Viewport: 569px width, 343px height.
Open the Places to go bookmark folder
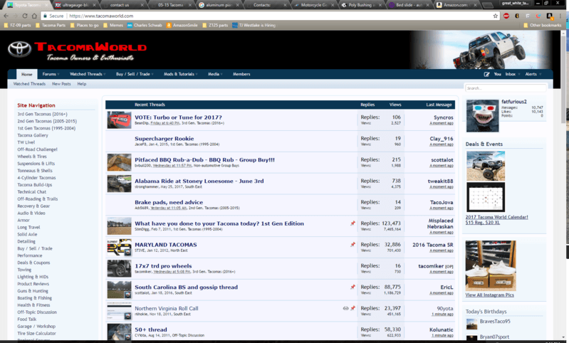click(85, 26)
